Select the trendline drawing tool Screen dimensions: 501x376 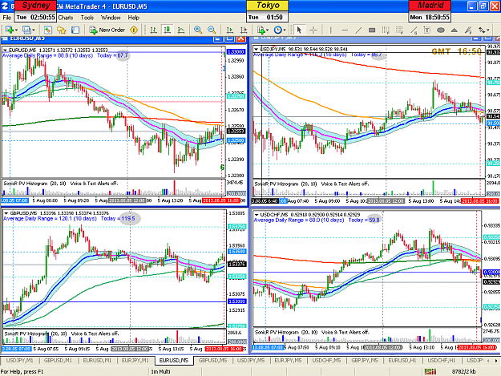click(x=358, y=30)
